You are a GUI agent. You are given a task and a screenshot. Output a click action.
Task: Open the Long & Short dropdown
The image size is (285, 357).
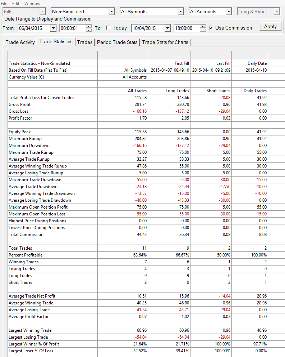(277, 12)
